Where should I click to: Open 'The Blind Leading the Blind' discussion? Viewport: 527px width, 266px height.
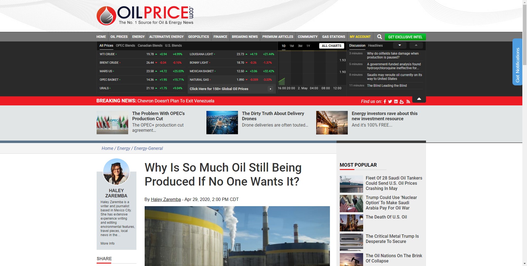click(x=387, y=86)
